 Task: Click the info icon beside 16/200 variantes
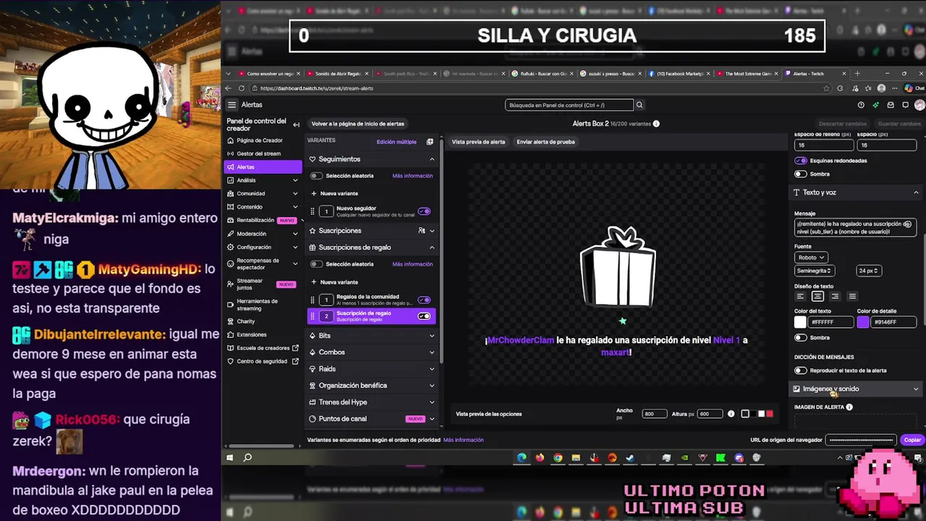[x=656, y=124]
